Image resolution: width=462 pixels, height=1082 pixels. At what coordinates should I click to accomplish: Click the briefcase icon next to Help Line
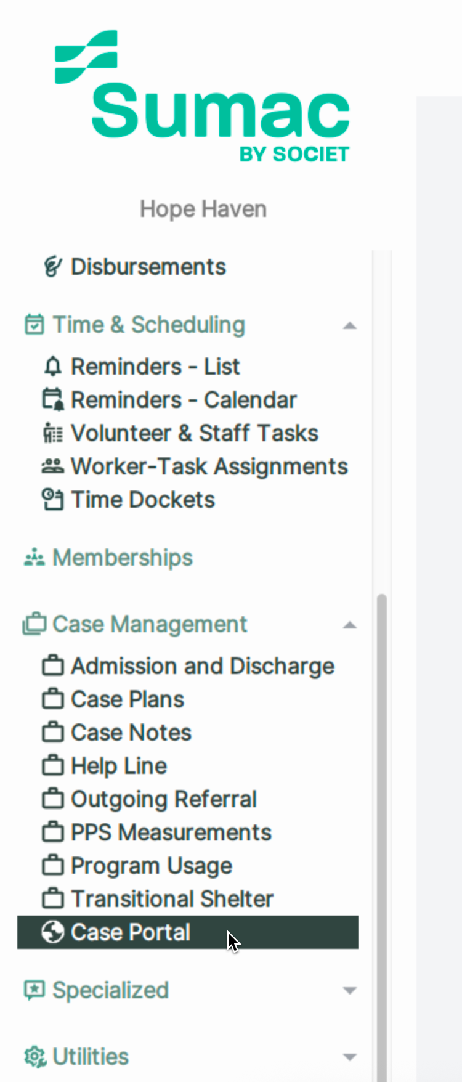coord(53,765)
